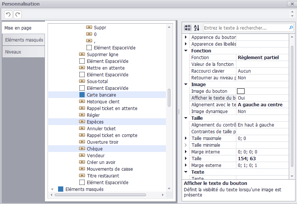Click the Fonction value Règlement partiel

(x=258, y=57)
